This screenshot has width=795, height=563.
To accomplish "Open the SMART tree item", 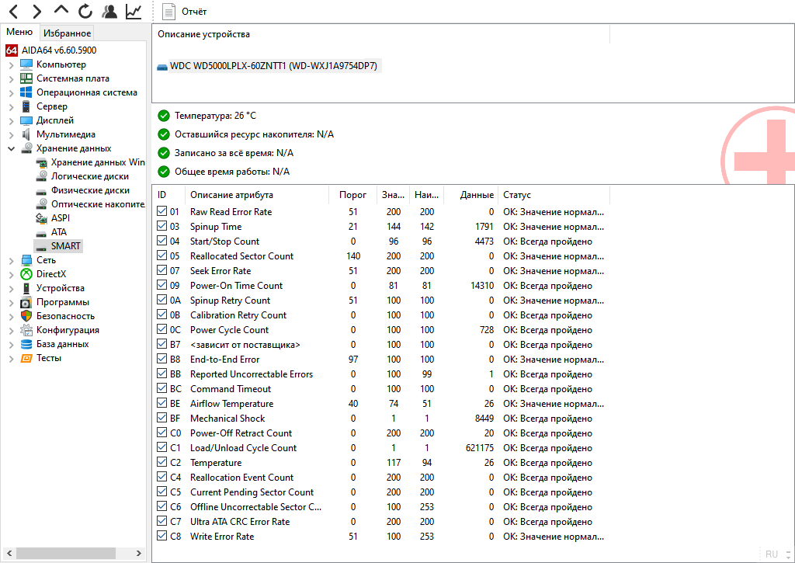I will [65, 246].
